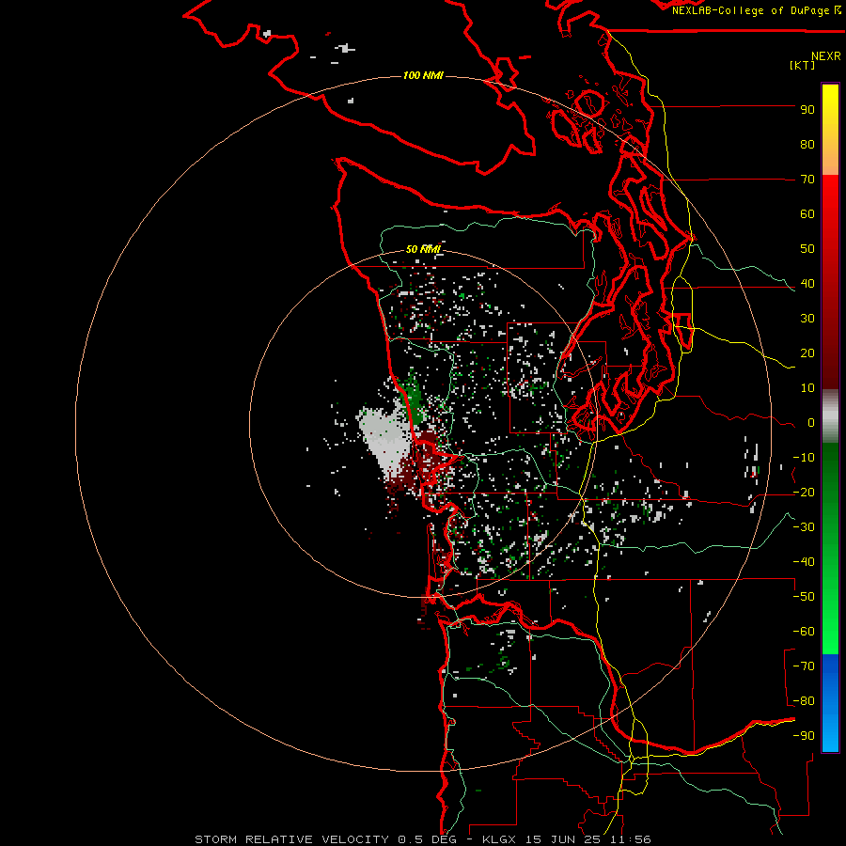Click the 50 value on the velocity scale
846x846 pixels.
[807, 249]
